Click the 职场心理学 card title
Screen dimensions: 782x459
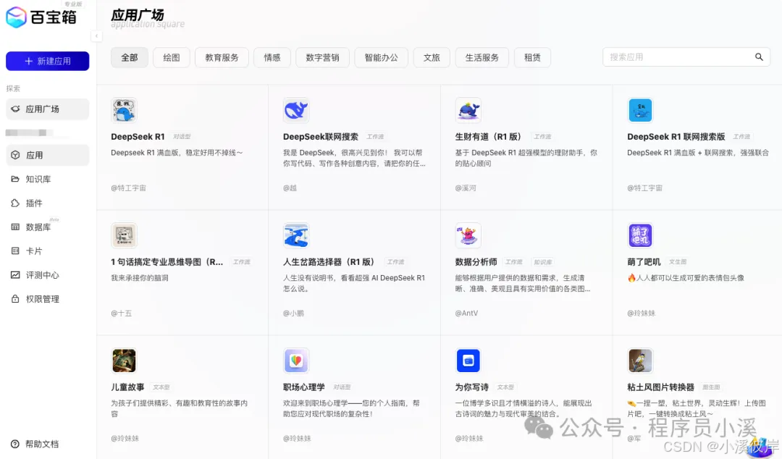(303, 387)
